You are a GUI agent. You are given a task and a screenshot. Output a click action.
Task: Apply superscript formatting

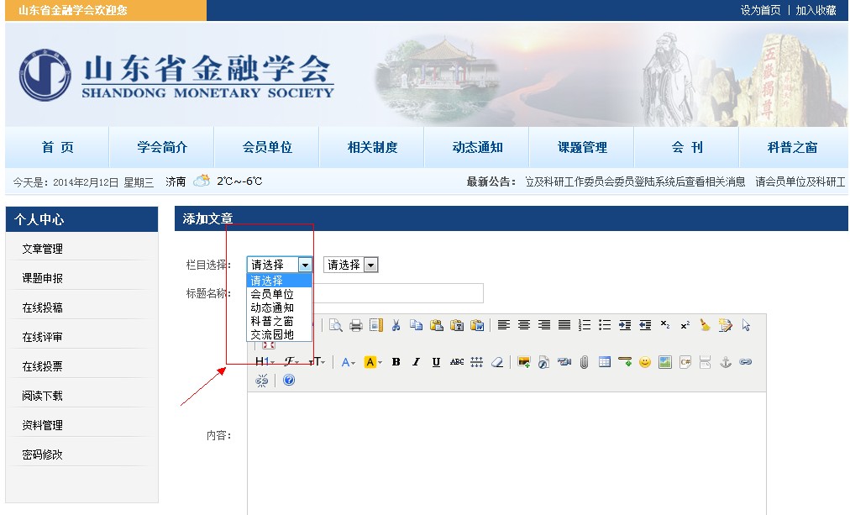pos(685,325)
